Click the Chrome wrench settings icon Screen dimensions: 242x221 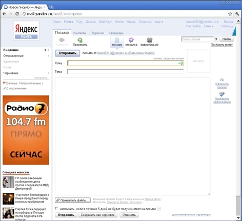237,14
